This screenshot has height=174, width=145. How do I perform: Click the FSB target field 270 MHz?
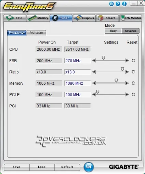pyautogui.click(x=78, y=61)
